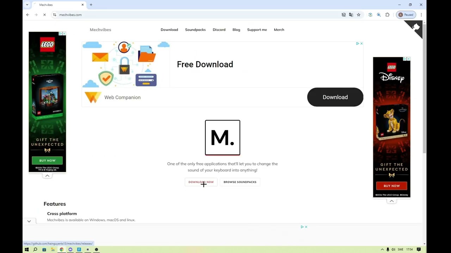Image resolution: width=451 pixels, height=253 pixels.
Task: Open the Merch nav link
Action: point(279,30)
